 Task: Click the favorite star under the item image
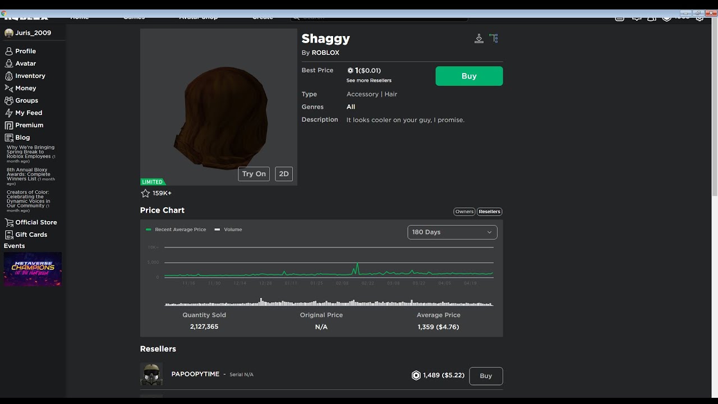145,193
